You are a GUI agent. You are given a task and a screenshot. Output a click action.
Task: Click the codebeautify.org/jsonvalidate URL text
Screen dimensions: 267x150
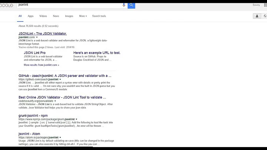pos(36,101)
